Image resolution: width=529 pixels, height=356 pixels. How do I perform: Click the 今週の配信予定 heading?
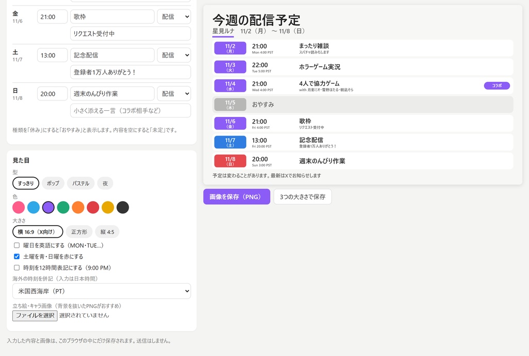click(x=256, y=20)
